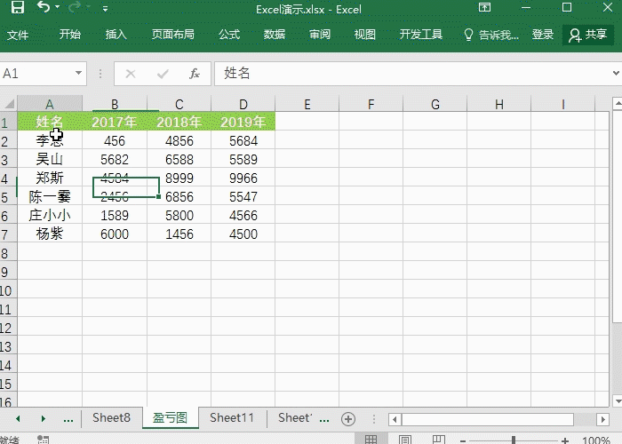Click cell with name 吴山

point(50,159)
